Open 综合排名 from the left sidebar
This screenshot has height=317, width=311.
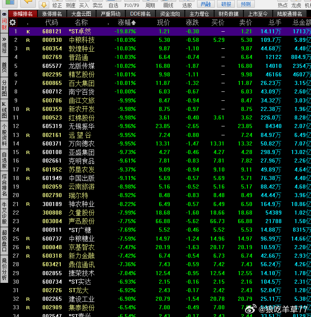point(4,185)
